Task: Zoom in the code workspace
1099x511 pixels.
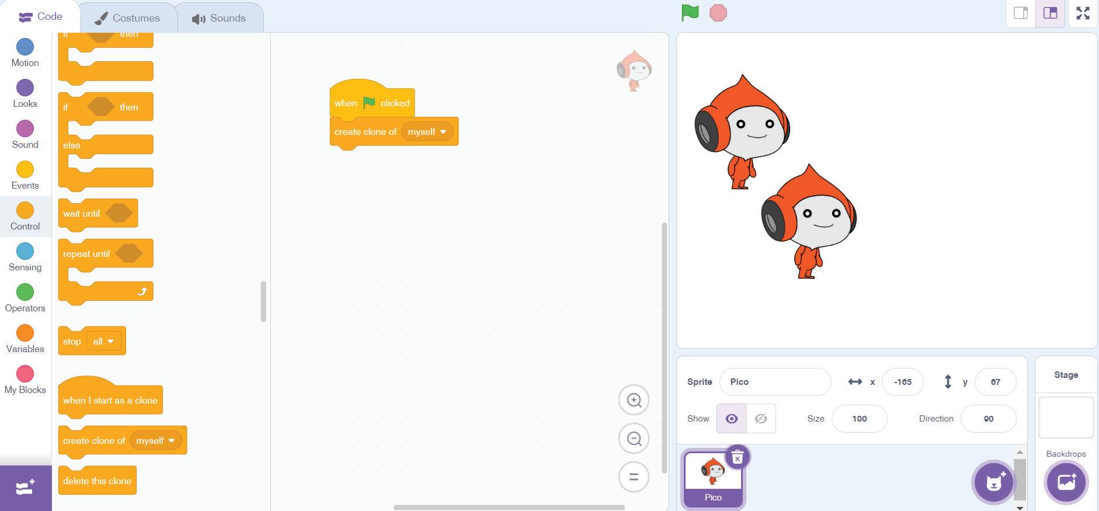Action: click(634, 400)
